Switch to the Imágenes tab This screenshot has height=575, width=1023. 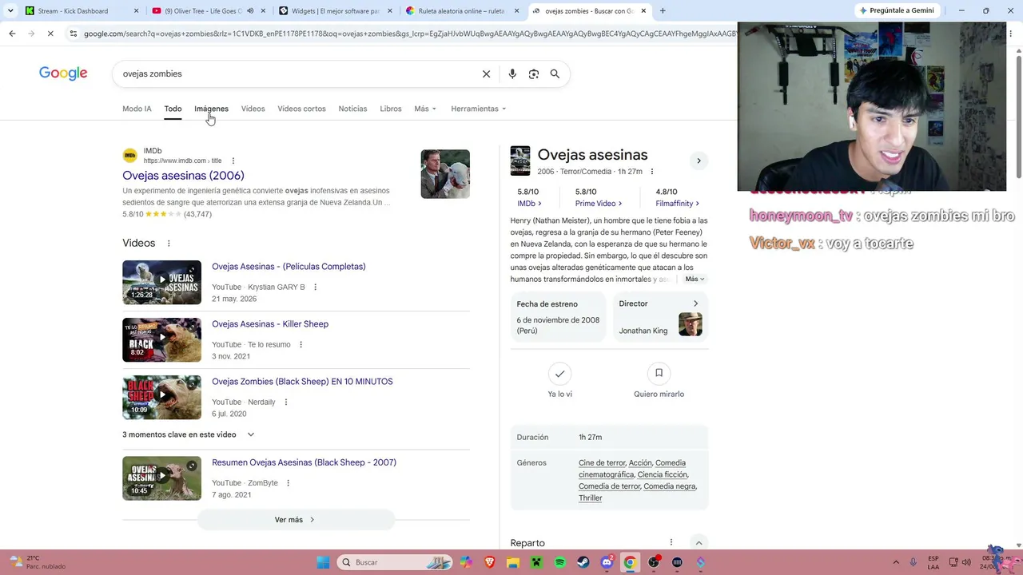[x=211, y=109]
